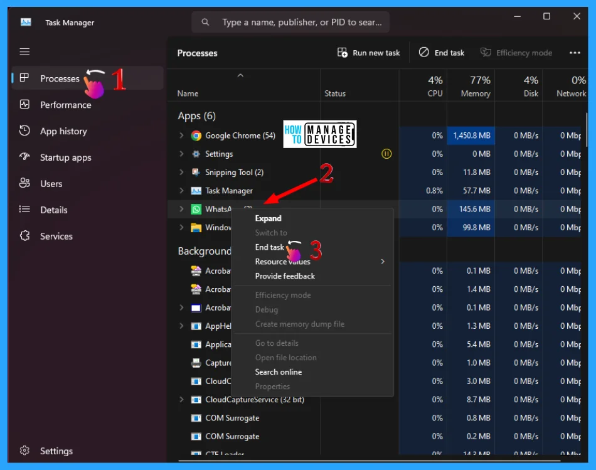Click the Task Manager process icon

196,191
